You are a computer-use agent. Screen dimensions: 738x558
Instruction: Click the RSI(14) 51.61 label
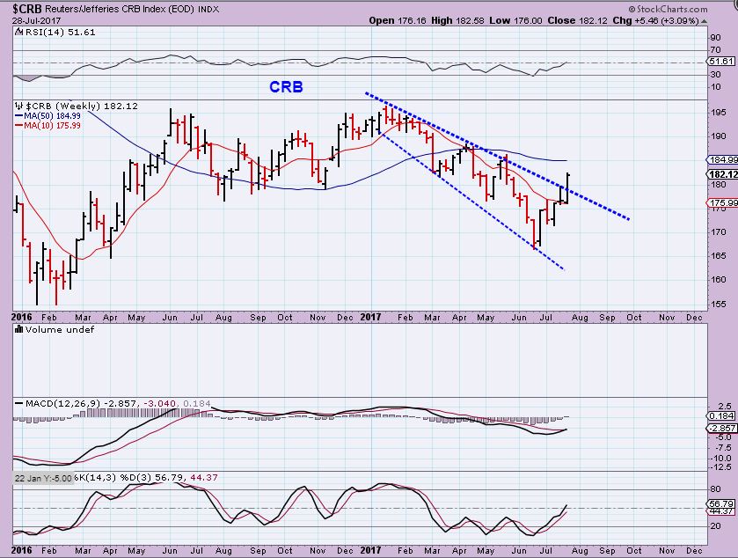[59, 32]
